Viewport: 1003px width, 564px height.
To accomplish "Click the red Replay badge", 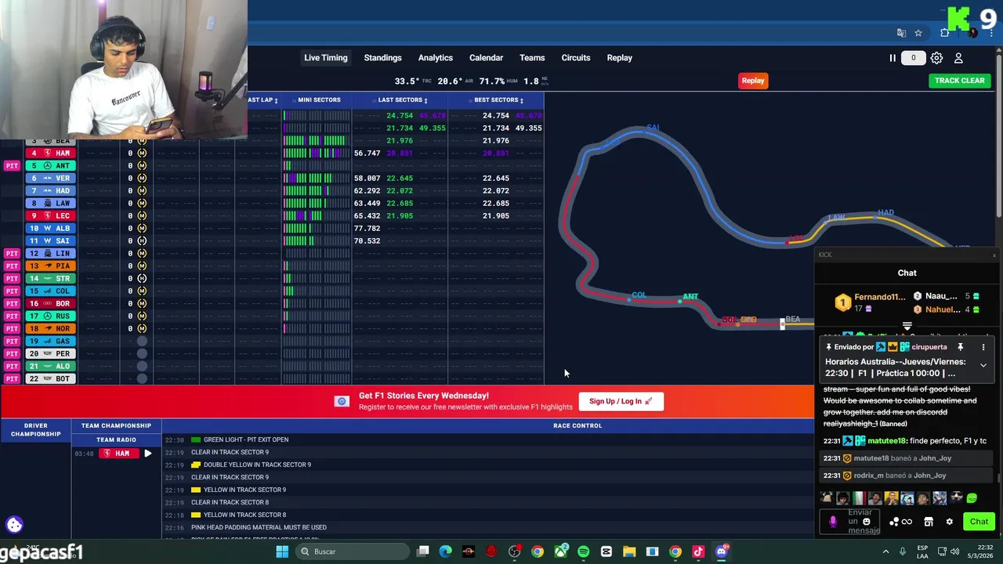I will (753, 80).
